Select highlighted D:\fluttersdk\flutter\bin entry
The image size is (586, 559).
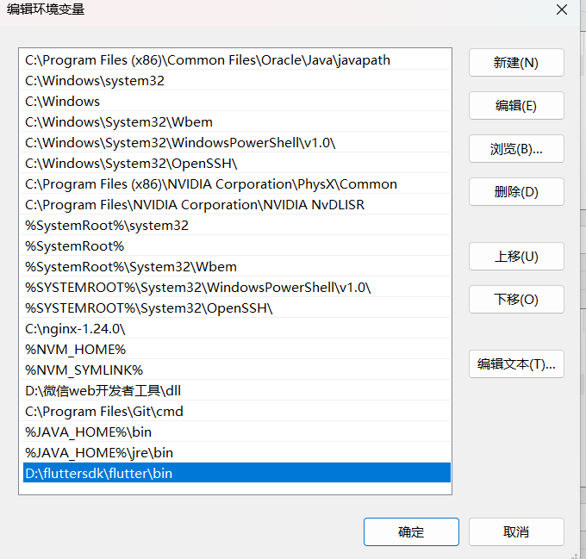click(x=237, y=473)
